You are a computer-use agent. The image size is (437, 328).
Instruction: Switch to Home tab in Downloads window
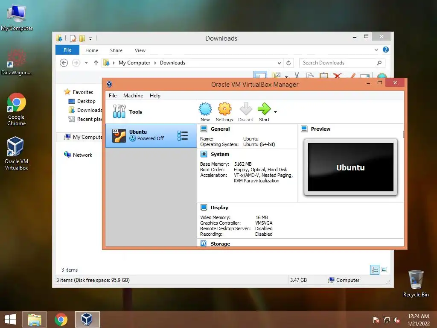tap(92, 50)
